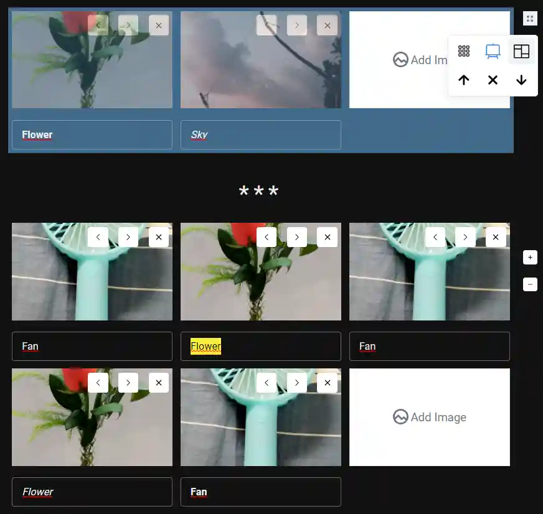The height and width of the screenshot is (514, 543).
Task: Click Add Image in the lower gallery
Action: [x=430, y=417]
